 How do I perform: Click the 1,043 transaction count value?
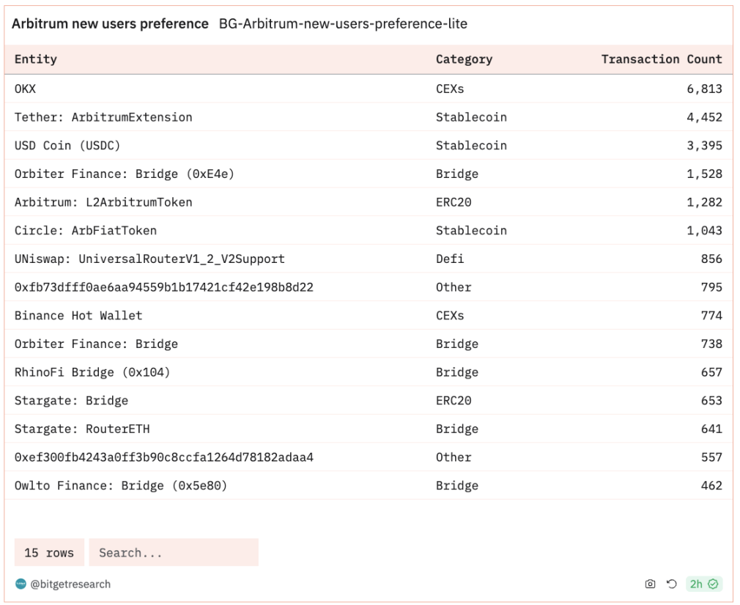click(x=704, y=230)
